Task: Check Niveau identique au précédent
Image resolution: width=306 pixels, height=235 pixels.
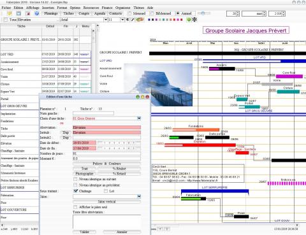Action: 75,185
